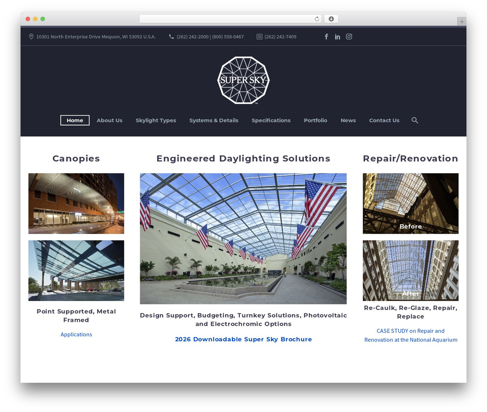Click the Re-Caulk, Re-Glaze, Repair, Replace text
Viewport: 487px width, 412px height.
click(x=411, y=312)
